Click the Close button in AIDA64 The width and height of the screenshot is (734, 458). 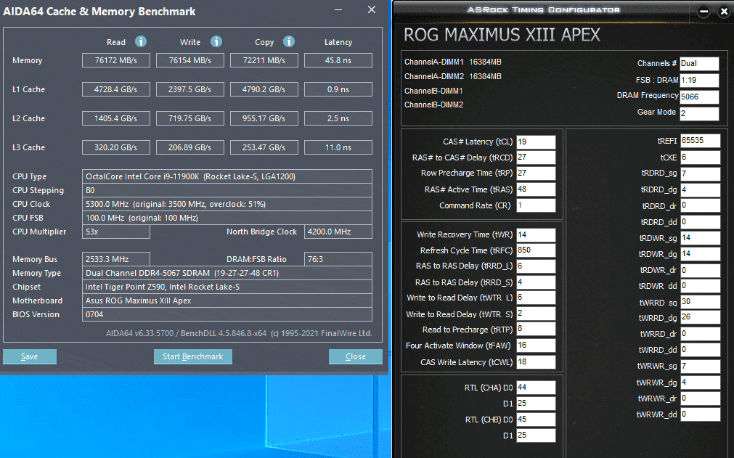355,356
